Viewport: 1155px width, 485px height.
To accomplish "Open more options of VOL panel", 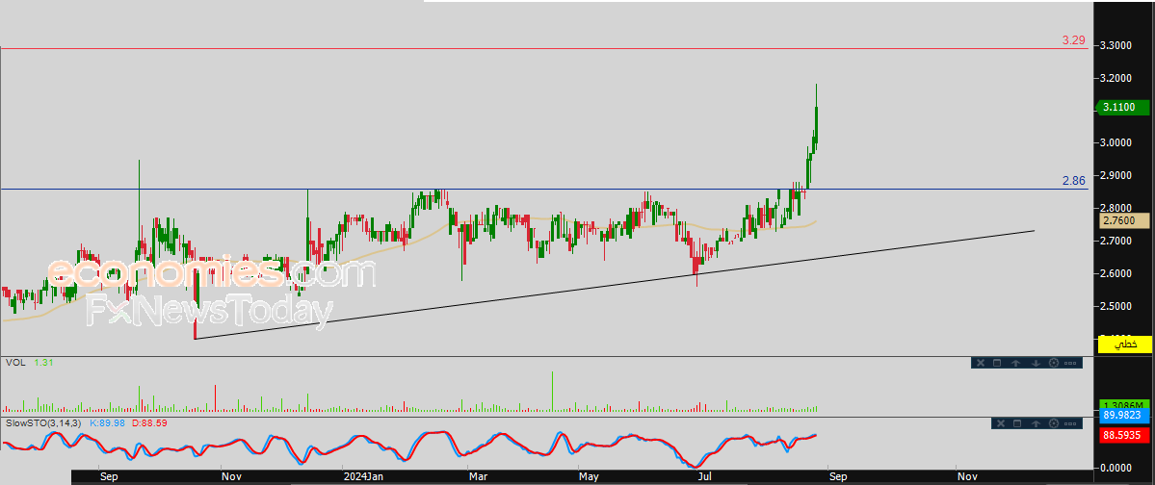I will point(1070,363).
